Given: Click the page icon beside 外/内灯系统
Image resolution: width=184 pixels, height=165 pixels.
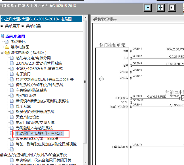Looking at the screenshot, I should (x=12, y=96).
